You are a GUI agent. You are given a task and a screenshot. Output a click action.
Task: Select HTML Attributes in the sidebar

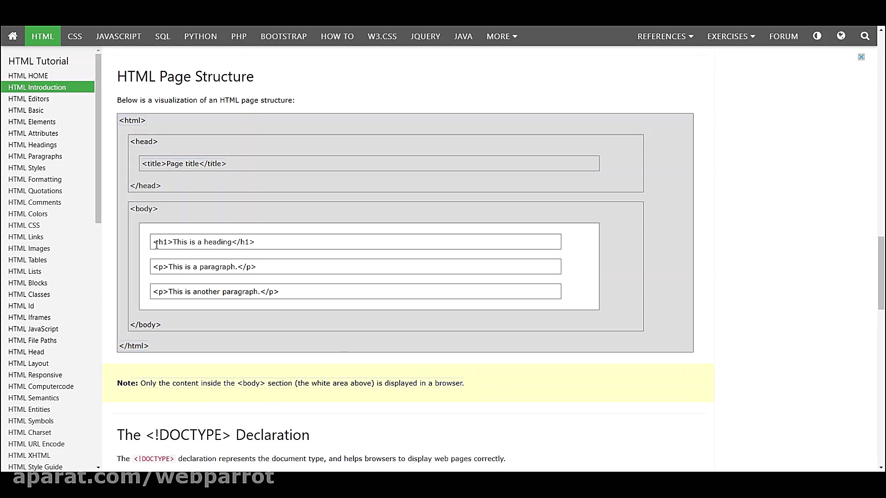pyautogui.click(x=33, y=133)
